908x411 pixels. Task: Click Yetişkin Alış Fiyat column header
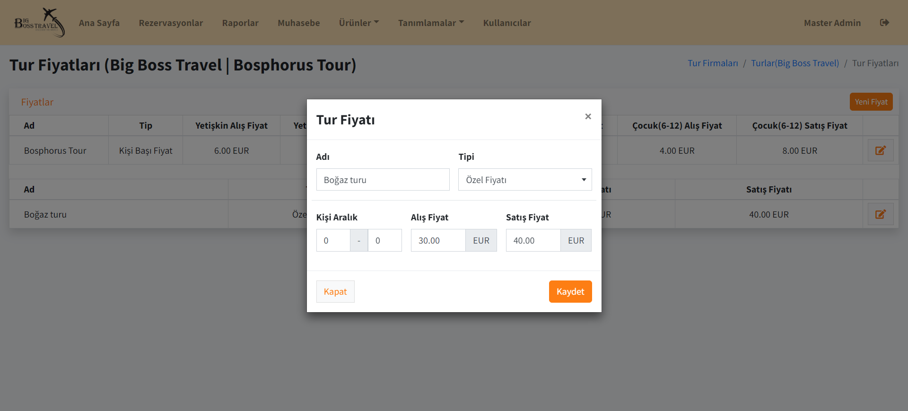coord(232,126)
